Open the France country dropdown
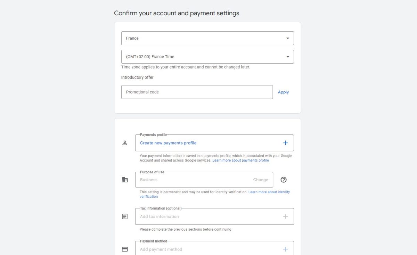 point(207,38)
